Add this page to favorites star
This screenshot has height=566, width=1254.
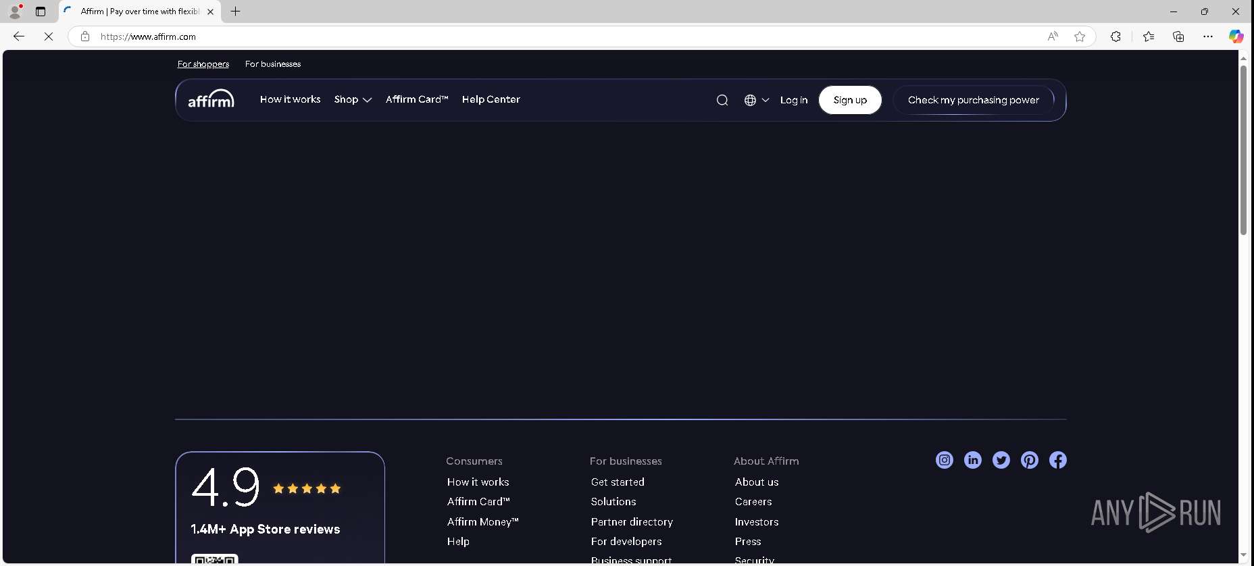[1080, 36]
